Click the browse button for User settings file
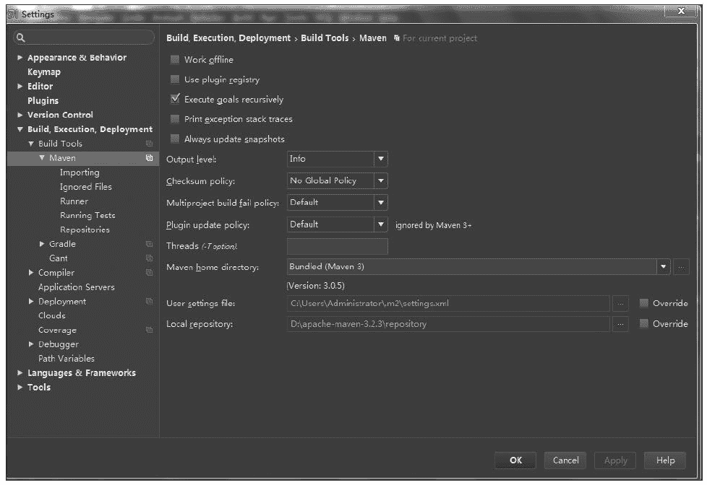707x485 pixels. point(620,304)
